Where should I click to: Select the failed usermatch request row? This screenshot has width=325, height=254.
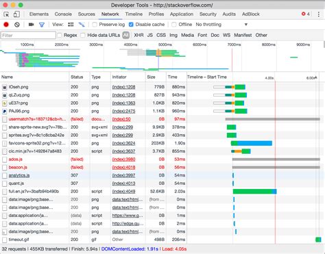point(162,119)
